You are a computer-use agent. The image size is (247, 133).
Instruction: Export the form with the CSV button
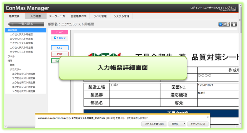60,48
